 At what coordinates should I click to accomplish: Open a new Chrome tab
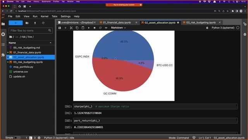[x=30, y=7]
